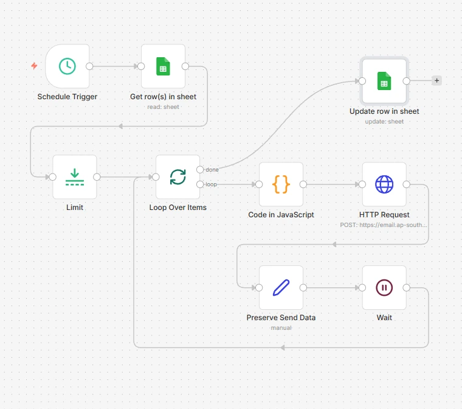
Task: Click the 'manual' subtitle text
Action: coord(281,328)
